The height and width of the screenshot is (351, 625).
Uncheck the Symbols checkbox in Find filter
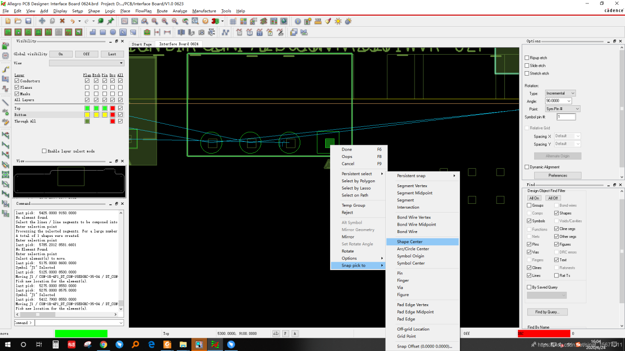pos(529,221)
